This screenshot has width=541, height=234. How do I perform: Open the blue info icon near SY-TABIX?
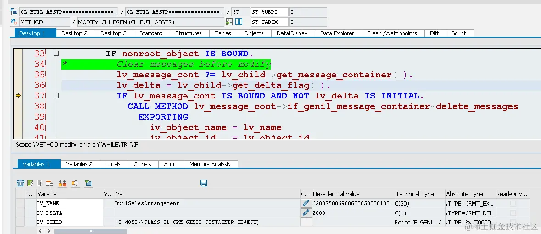pos(239,22)
